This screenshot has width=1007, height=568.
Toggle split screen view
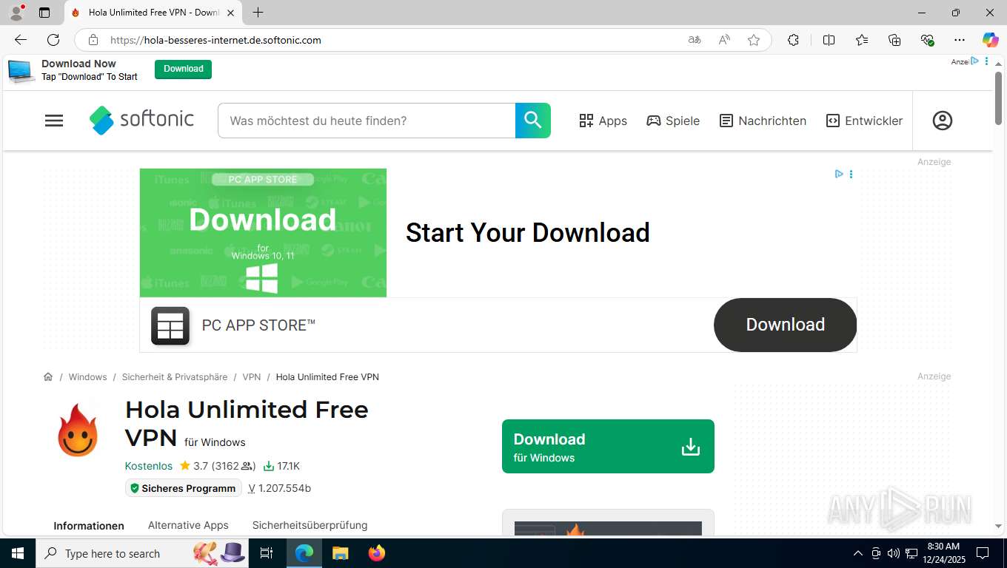pyautogui.click(x=829, y=40)
